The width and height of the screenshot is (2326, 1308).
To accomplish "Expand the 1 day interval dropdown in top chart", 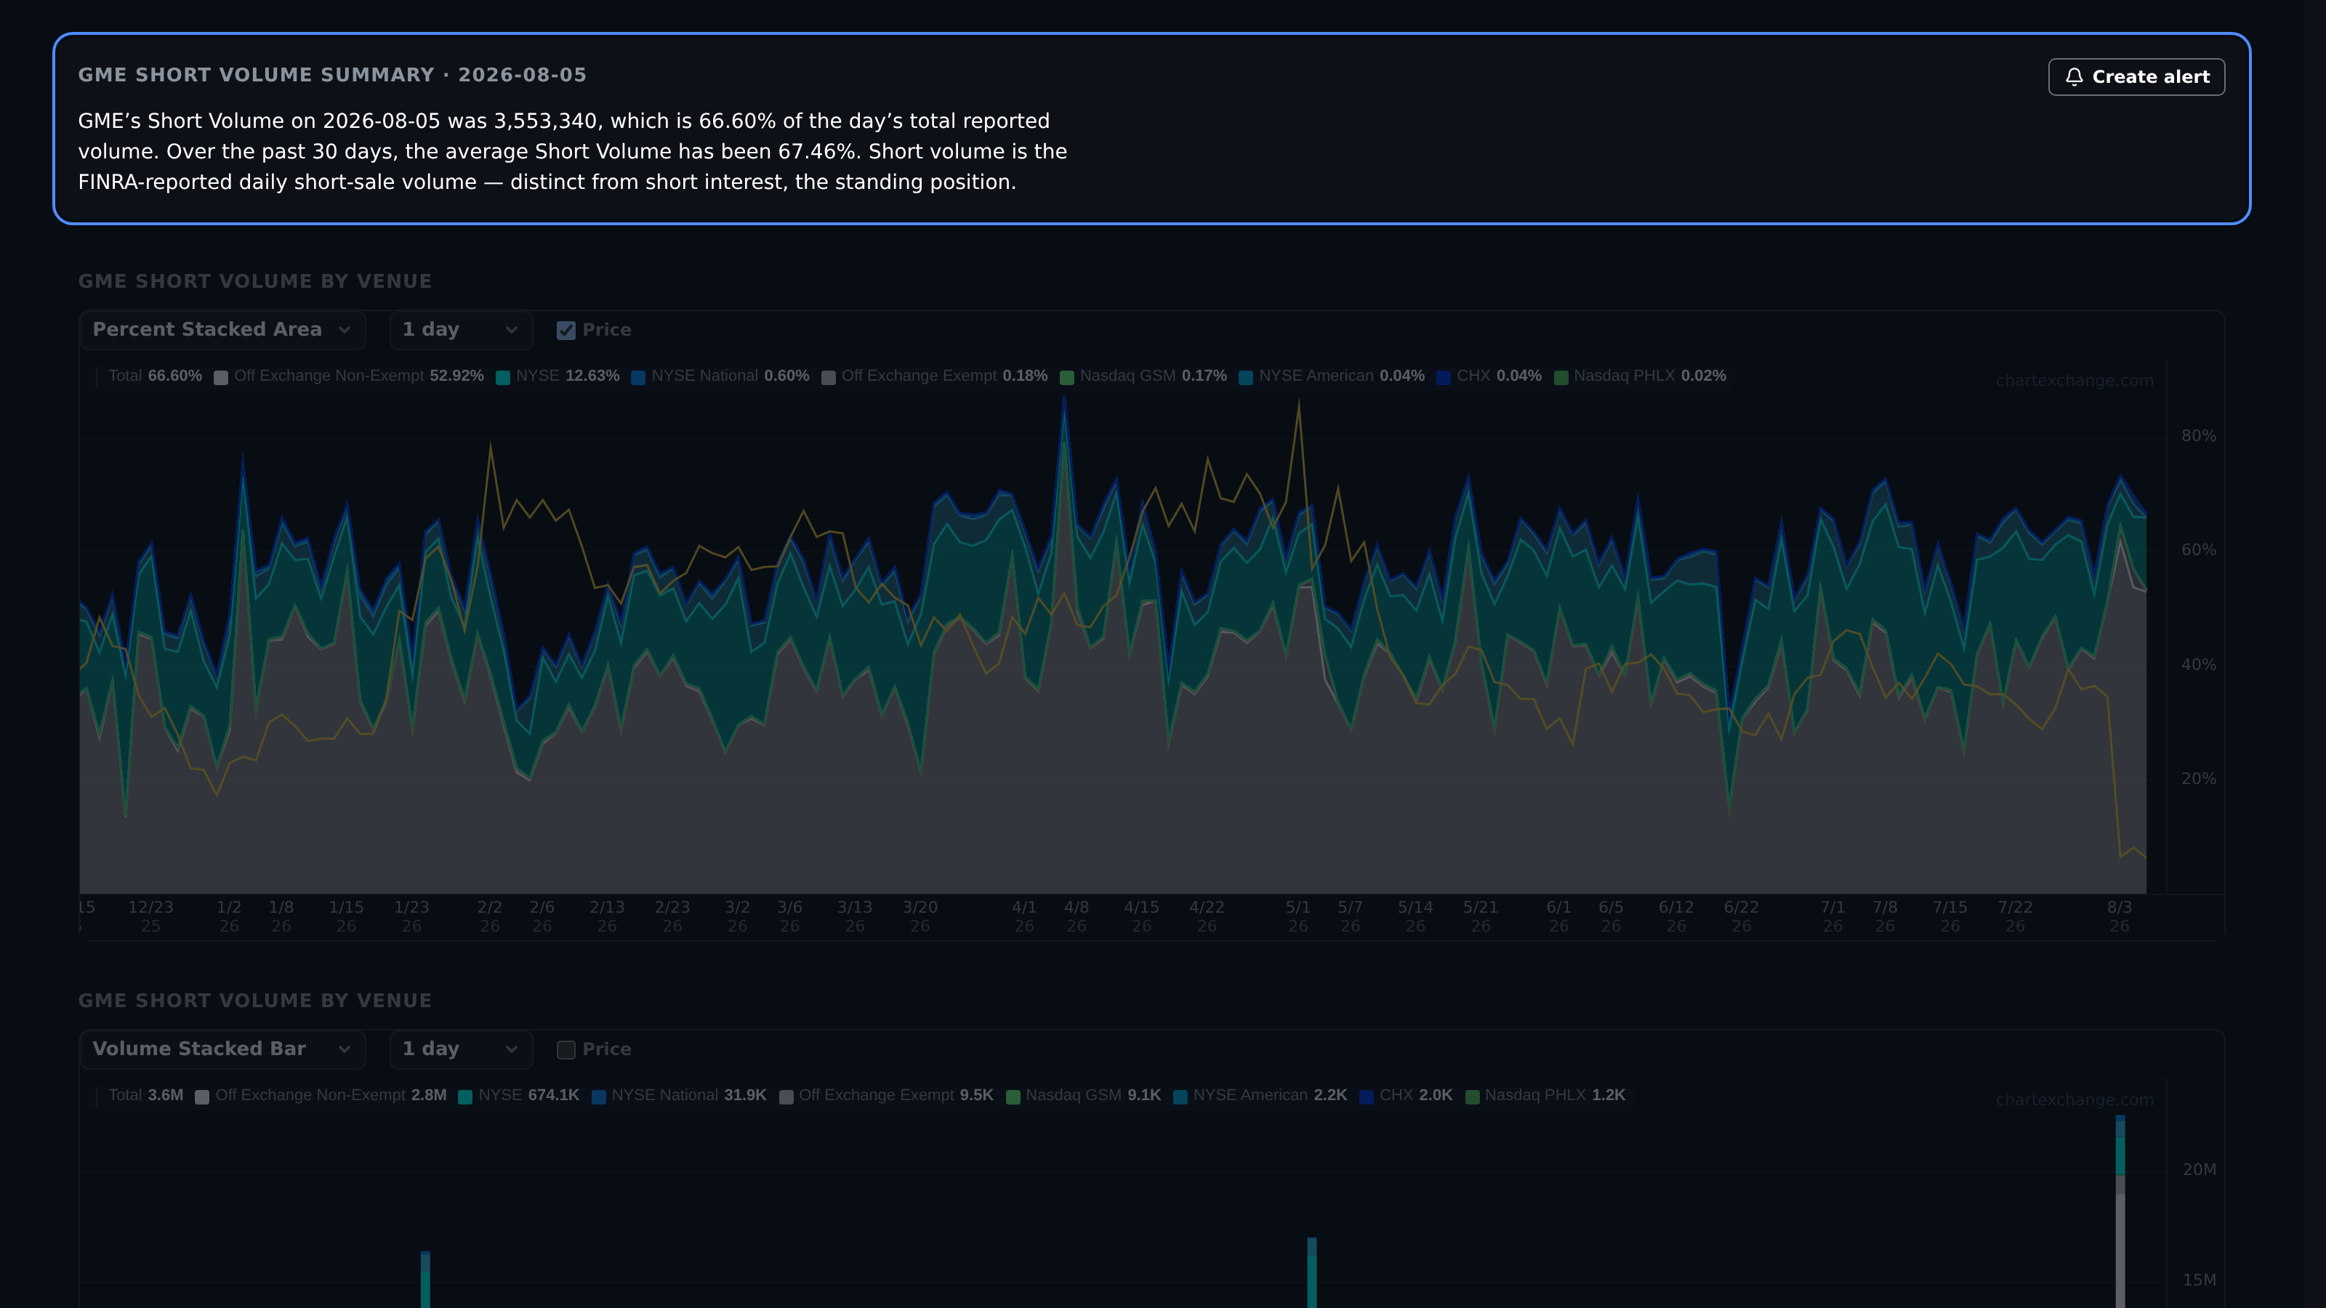I will pyautogui.click(x=461, y=329).
